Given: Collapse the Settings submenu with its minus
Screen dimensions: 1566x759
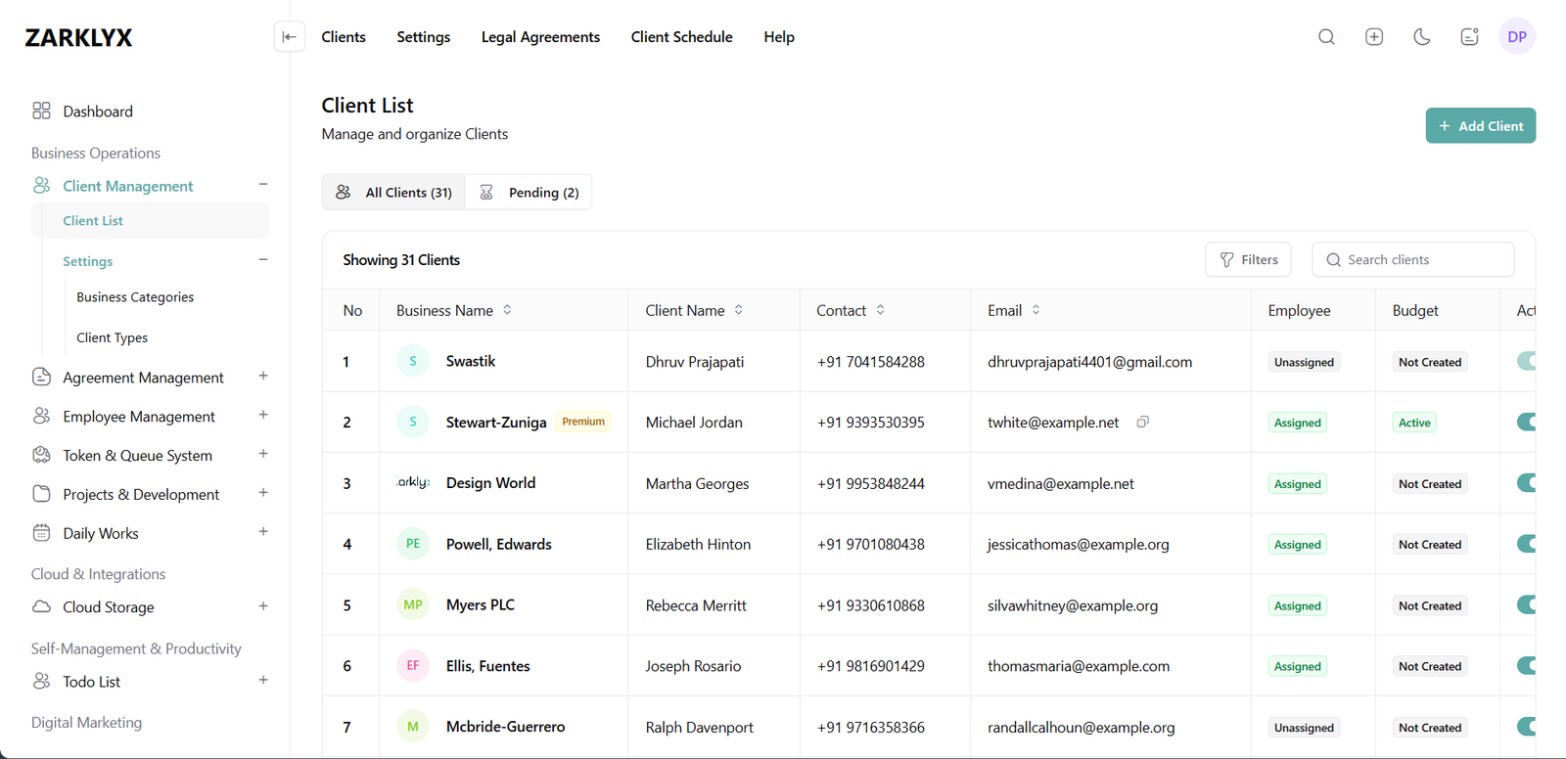Looking at the screenshot, I should coord(263,259).
